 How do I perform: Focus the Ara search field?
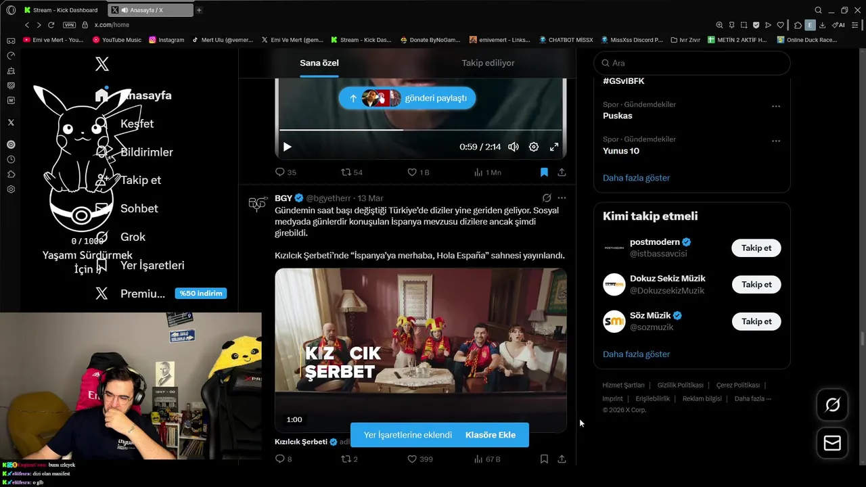click(x=691, y=63)
